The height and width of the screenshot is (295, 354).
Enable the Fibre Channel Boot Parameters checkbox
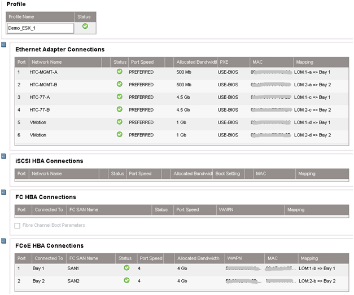click(x=18, y=225)
